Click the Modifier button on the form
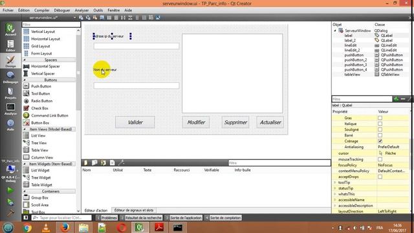 point(196,122)
